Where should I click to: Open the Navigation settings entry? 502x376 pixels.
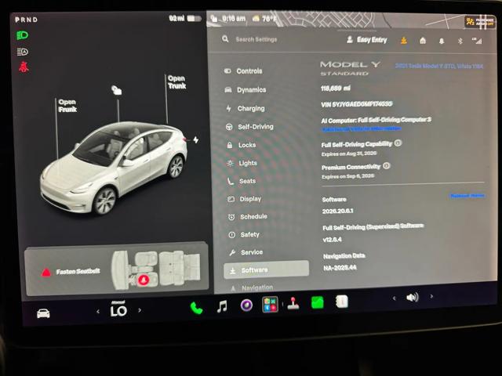pyautogui.click(x=252, y=287)
